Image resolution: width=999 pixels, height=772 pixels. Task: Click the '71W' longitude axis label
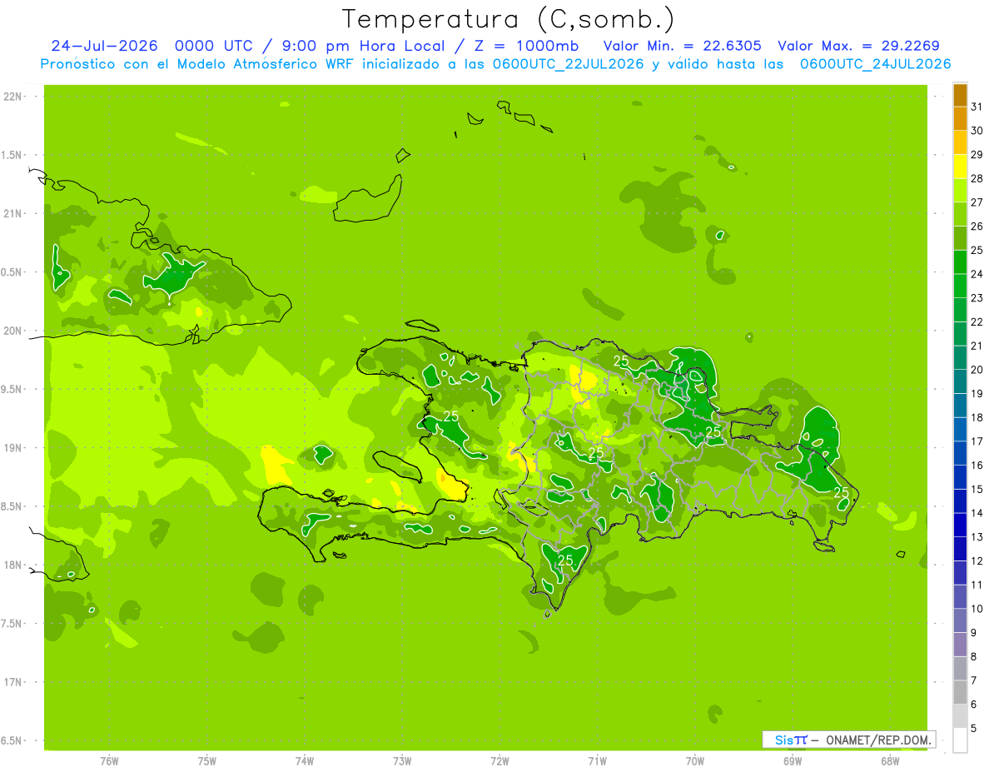tap(597, 761)
